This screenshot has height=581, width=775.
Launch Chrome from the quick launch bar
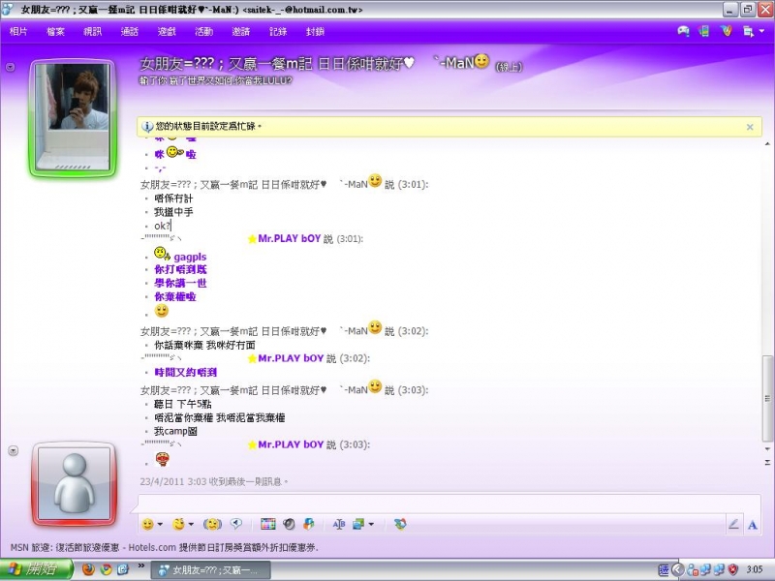coord(106,569)
